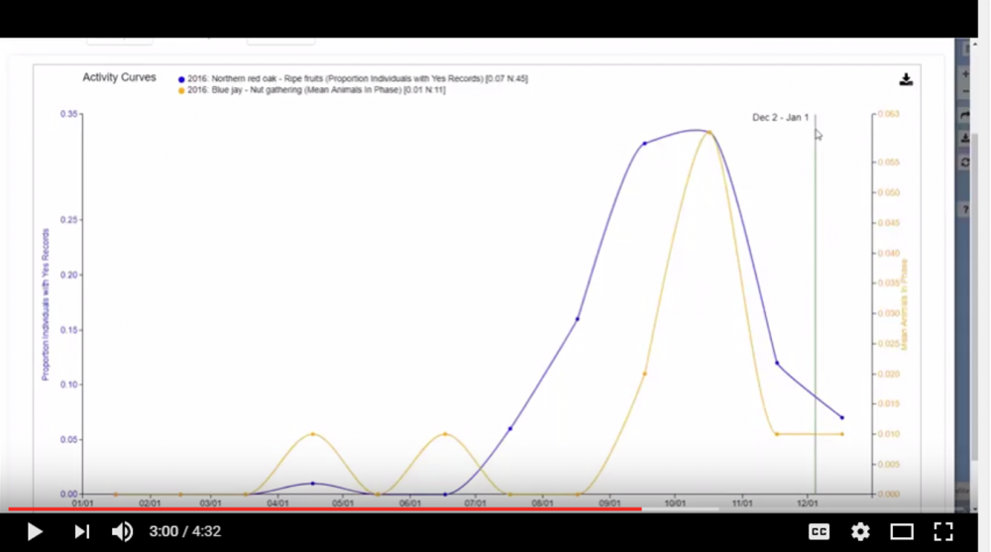Click the Blue jay peak data point
Screen dimensions: 991x552
(710, 133)
